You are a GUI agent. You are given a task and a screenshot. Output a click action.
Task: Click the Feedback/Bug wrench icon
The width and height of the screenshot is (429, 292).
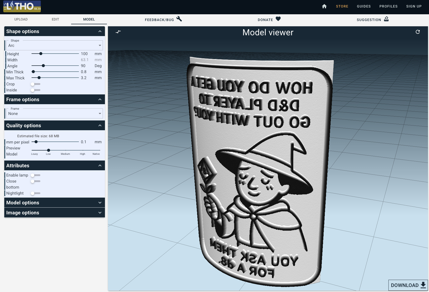pos(179,19)
